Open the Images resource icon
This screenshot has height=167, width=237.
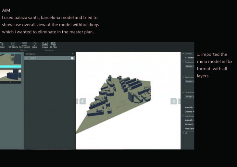pos(45,44)
